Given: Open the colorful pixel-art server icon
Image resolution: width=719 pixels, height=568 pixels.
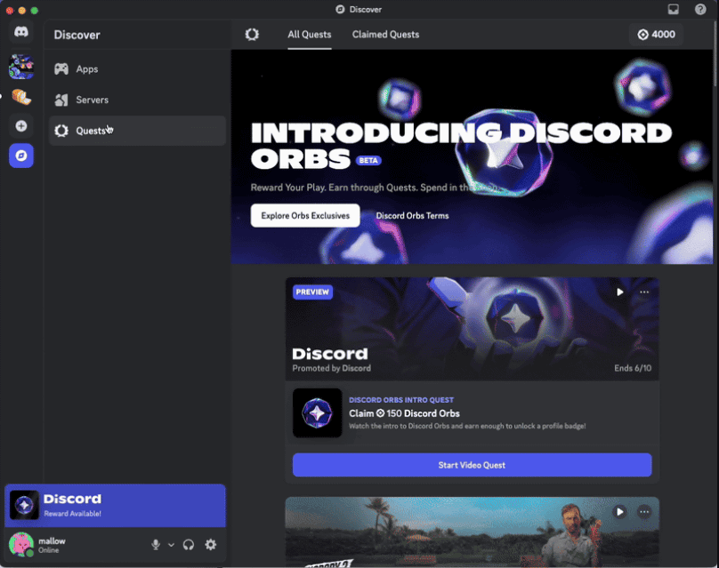Looking at the screenshot, I should click(21, 67).
